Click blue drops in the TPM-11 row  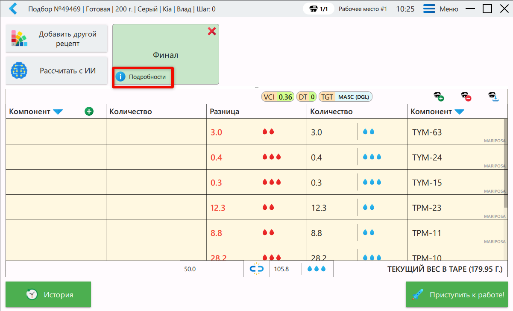point(369,233)
